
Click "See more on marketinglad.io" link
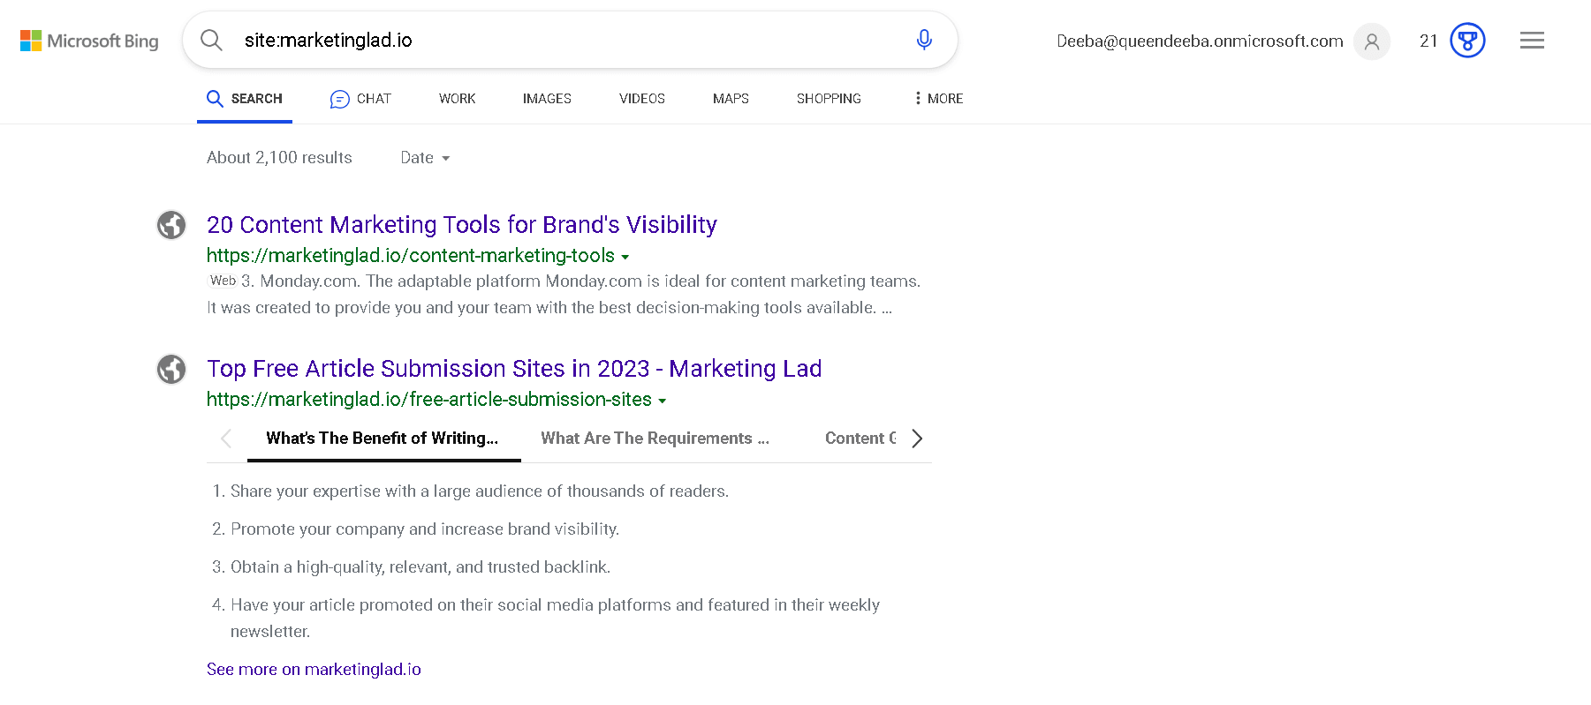(x=314, y=670)
